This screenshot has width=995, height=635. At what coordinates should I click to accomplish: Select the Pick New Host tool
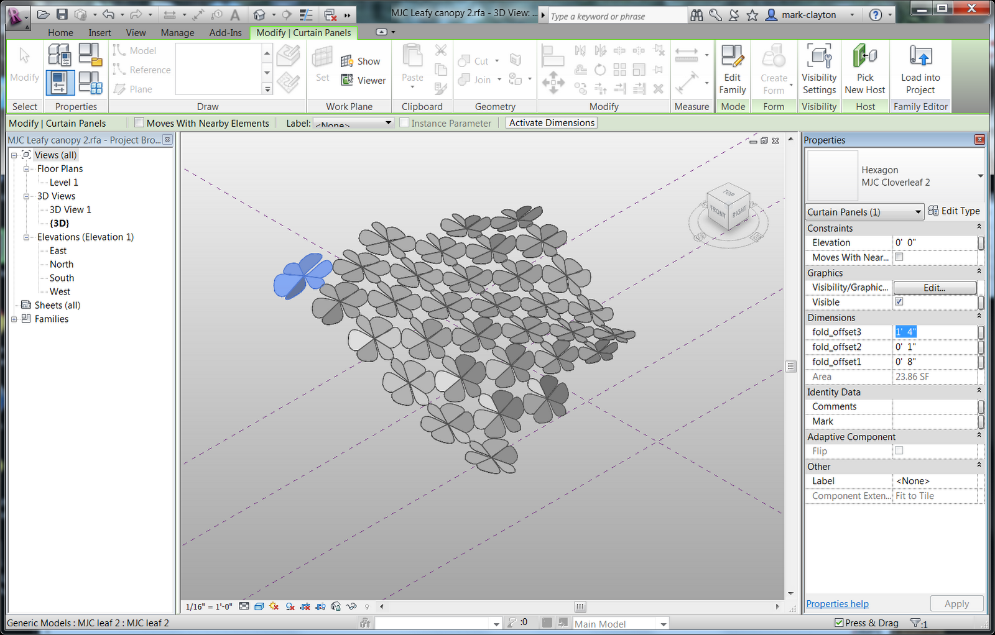[x=865, y=68]
